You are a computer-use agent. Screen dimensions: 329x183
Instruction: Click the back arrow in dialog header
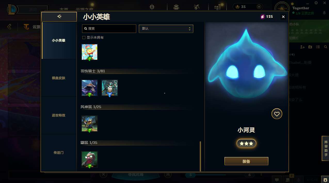tap(59, 16)
